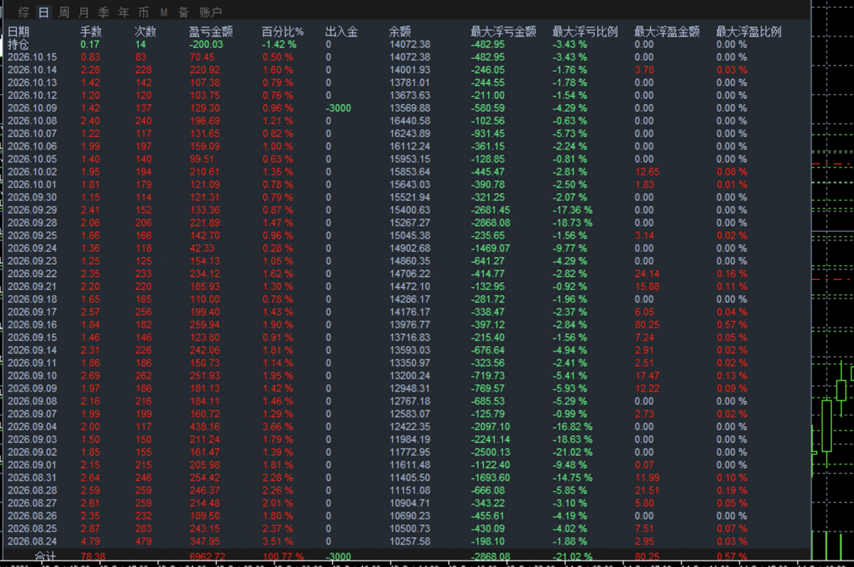Select the 2026.09.02 date row
This screenshot has height=567, width=854.
[32, 452]
